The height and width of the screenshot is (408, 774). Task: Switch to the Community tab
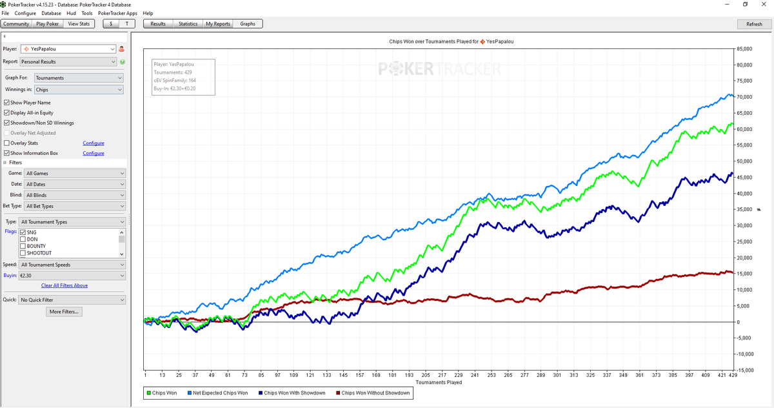16,24
